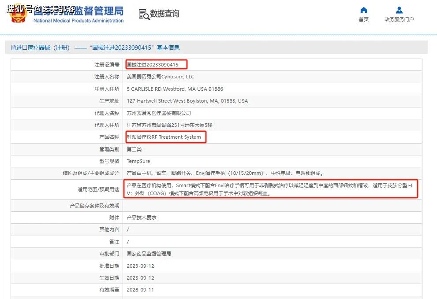Click the 适用范围/预期用途 row label
Image resolution: width=437 pixels, height=299 pixels.
[98, 189]
